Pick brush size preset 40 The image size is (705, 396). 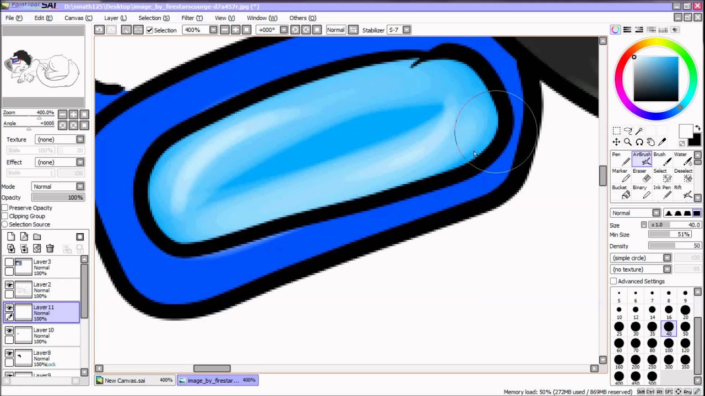[x=669, y=329]
